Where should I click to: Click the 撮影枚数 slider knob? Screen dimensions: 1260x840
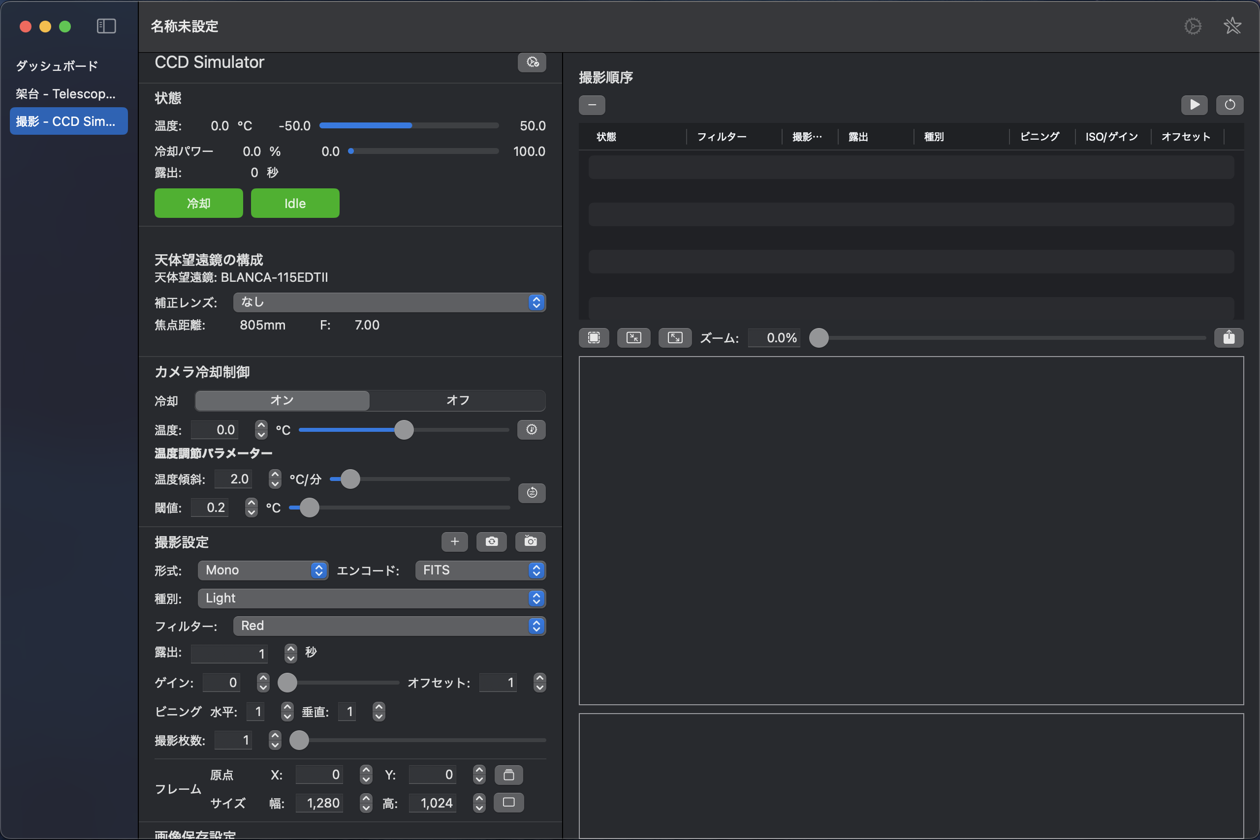click(299, 740)
